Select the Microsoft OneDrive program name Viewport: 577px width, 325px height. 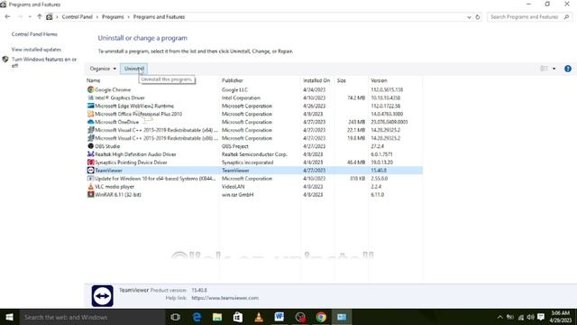point(116,122)
